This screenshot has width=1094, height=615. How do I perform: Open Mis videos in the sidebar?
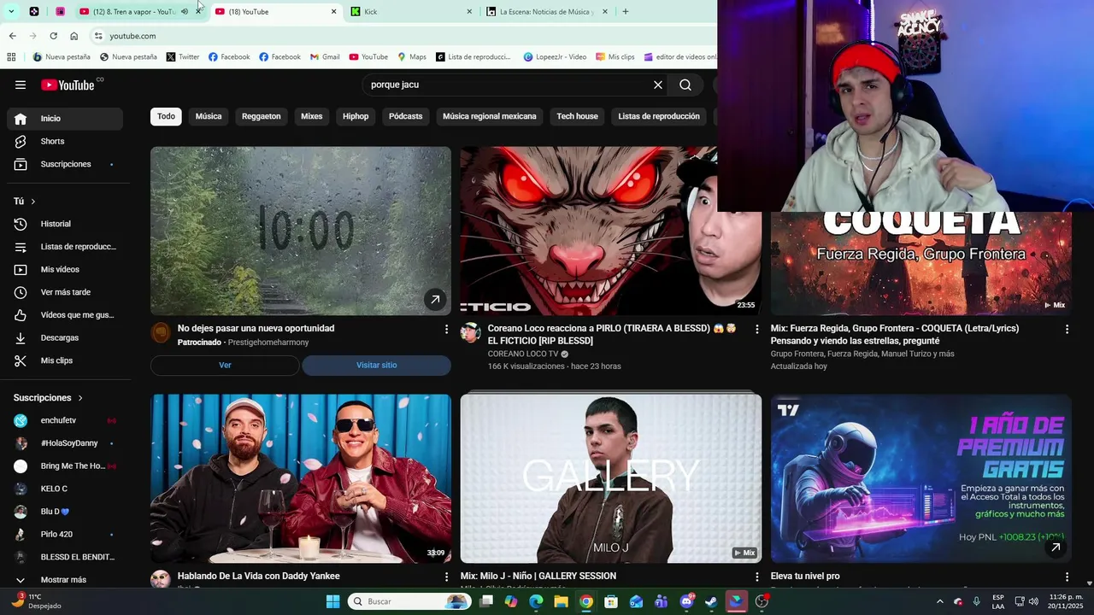(x=65, y=269)
